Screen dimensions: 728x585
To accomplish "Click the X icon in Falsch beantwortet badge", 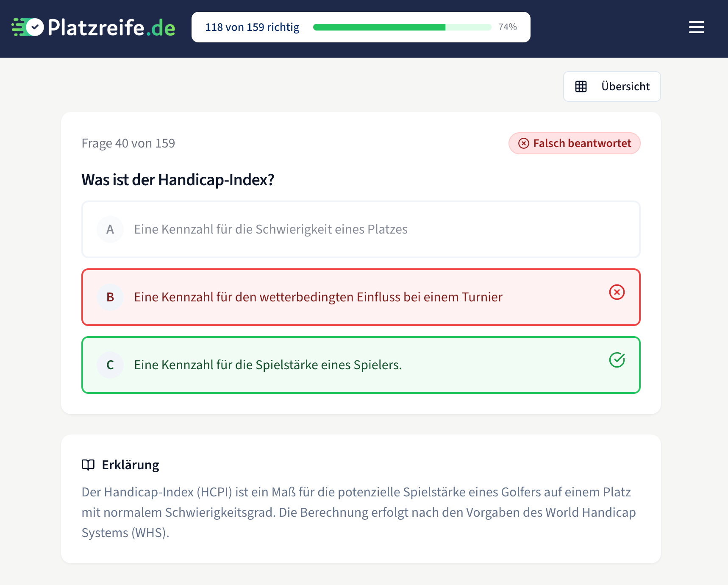I will coord(524,143).
